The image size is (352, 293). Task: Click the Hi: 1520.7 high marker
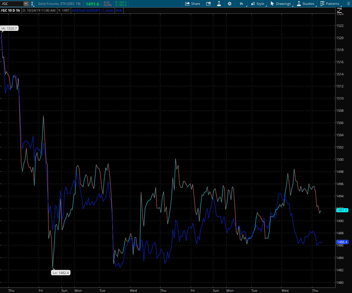[9, 28]
